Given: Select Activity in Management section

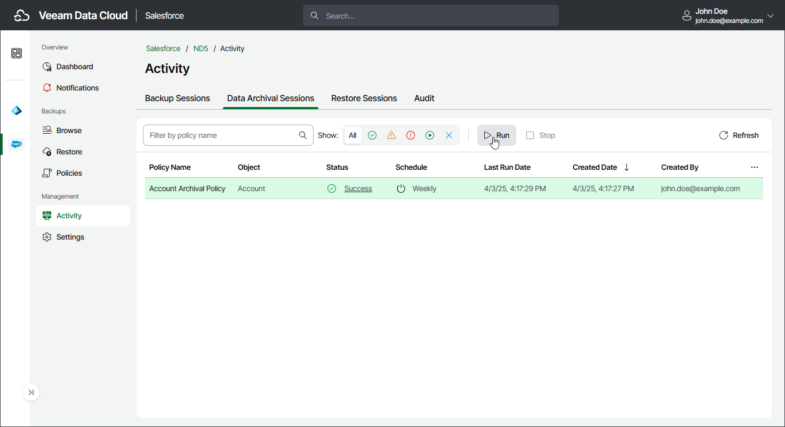Looking at the screenshot, I should (x=83, y=216).
